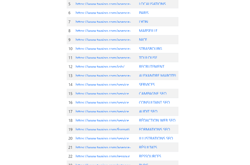This screenshot has height=165, width=250.
Task: Select the MARSEILLE anchor link
Action: [148, 31]
